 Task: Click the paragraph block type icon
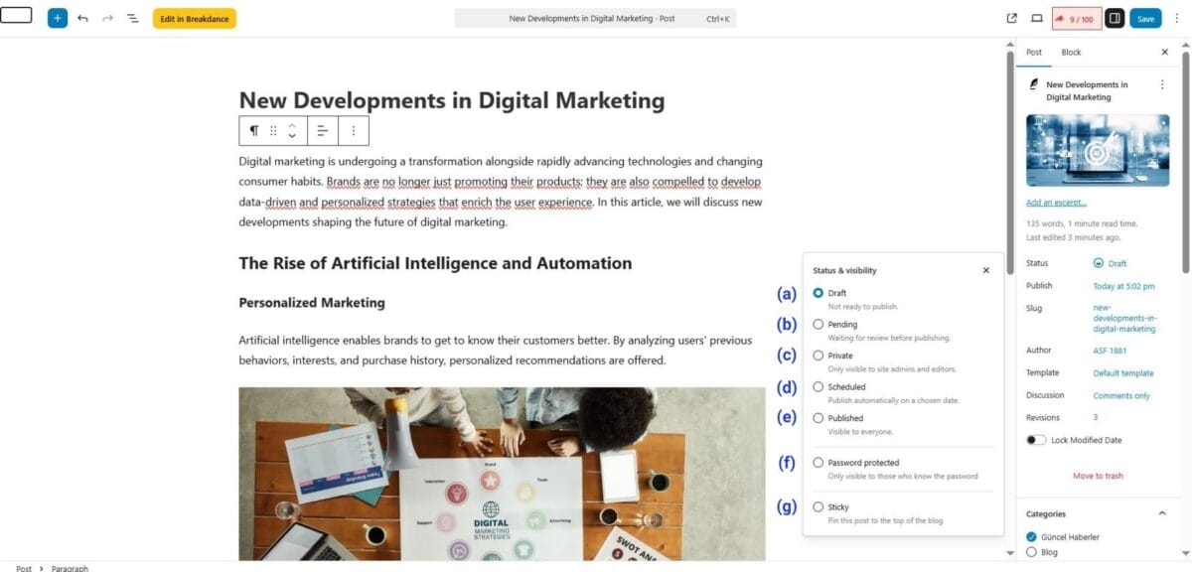coord(254,130)
